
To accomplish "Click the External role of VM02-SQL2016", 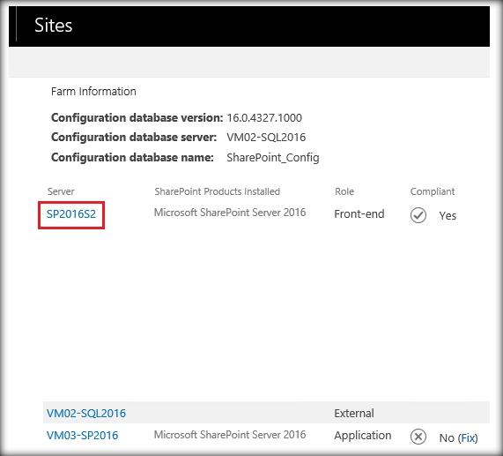I will point(354,414).
